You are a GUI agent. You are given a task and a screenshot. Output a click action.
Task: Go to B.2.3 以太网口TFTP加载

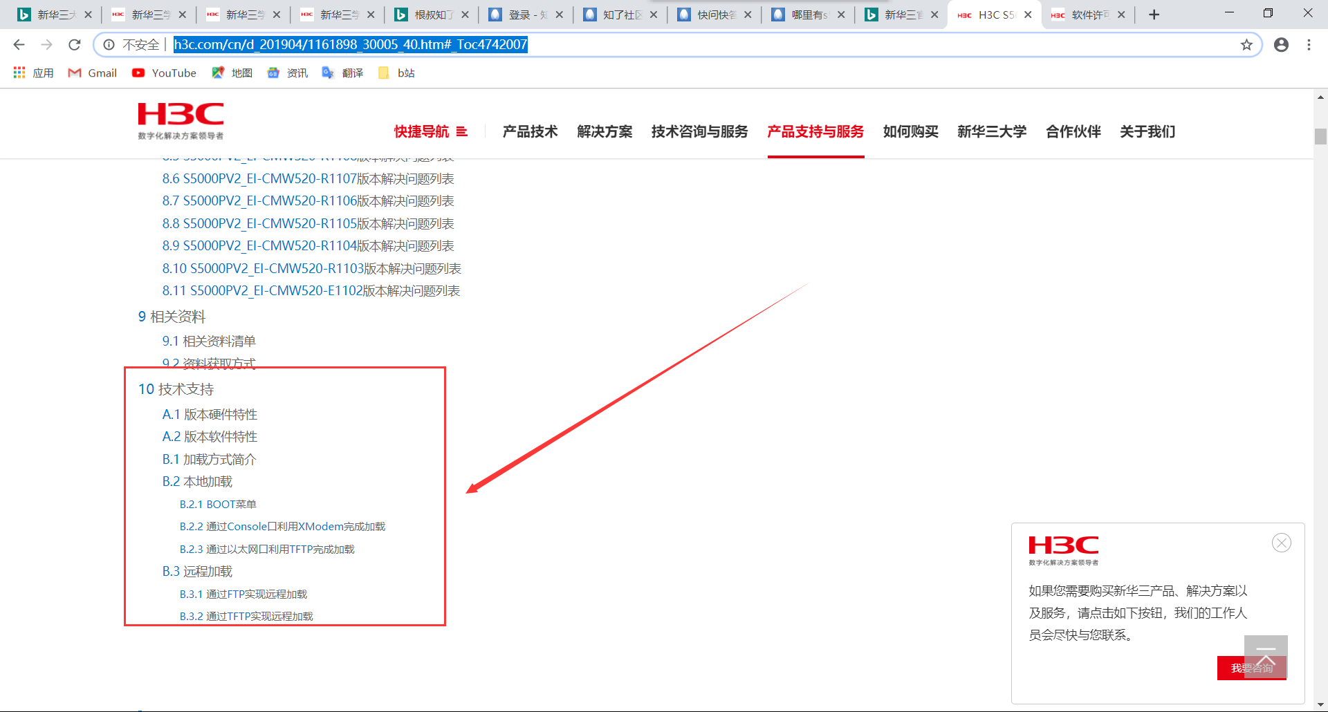[267, 550]
